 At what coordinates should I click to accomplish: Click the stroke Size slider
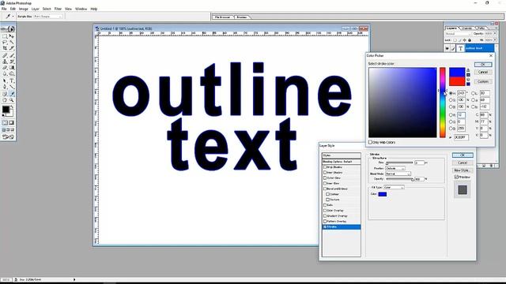click(x=399, y=163)
